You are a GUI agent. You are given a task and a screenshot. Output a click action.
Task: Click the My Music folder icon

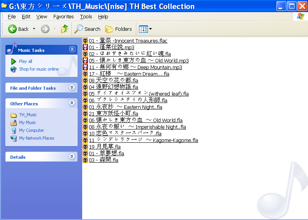point(13,123)
